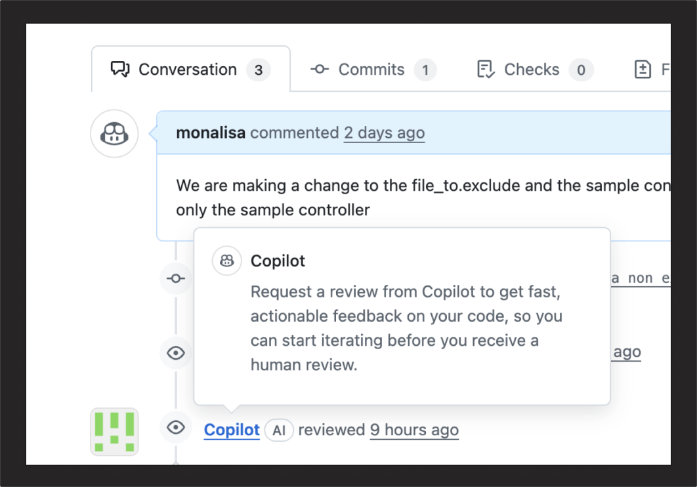Click the Checks count badge 0
Viewport: 697px width, 487px height.
[x=581, y=70]
